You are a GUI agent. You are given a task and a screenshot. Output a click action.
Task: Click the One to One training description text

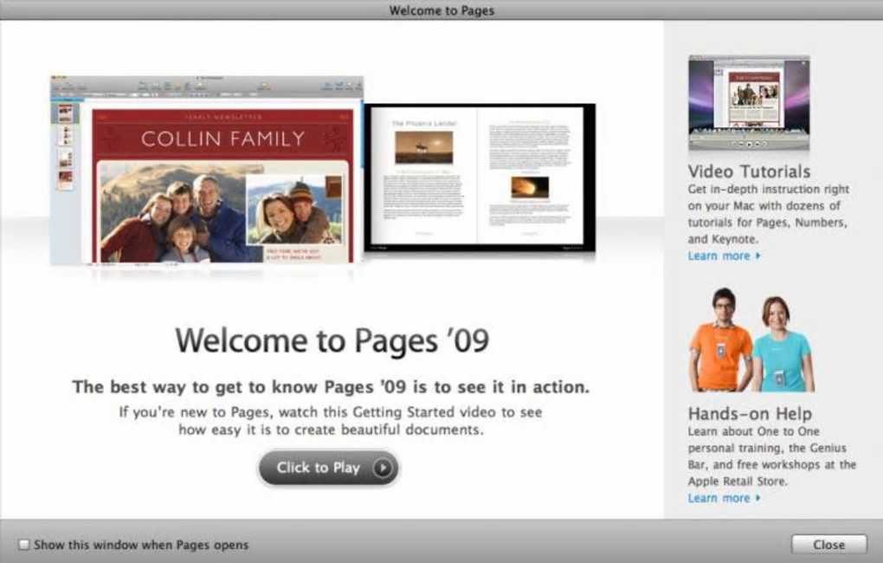tap(771, 456)
